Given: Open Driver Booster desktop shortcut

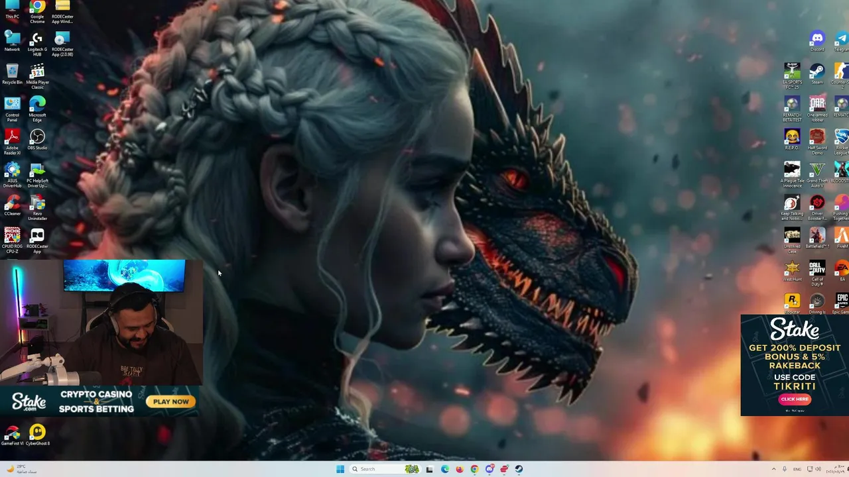Looking at the screenshot, I should [x=817, y=207].
